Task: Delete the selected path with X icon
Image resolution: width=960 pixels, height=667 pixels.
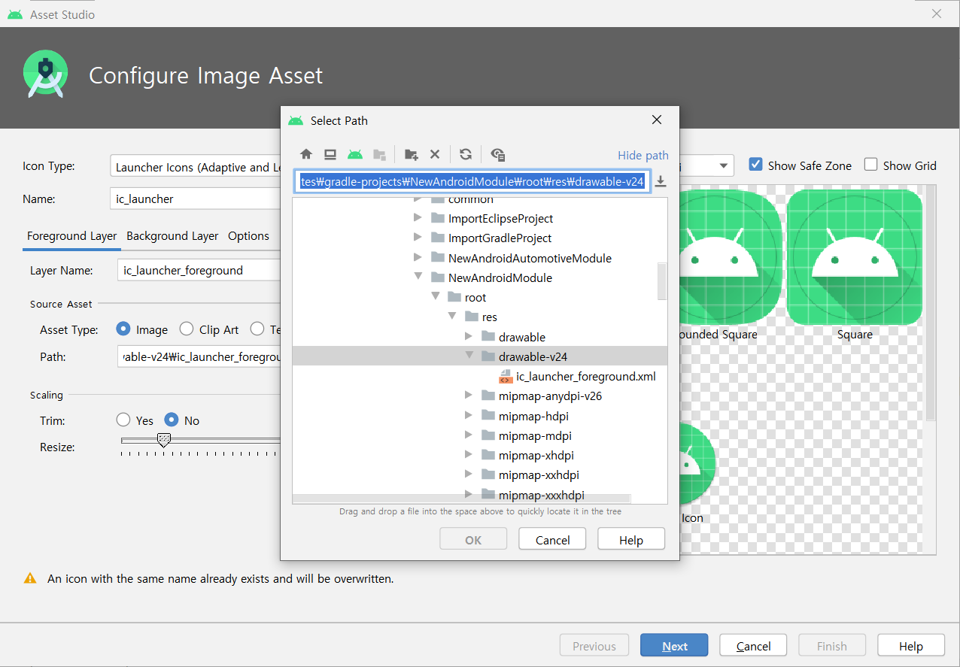Action: pyautogui.click(x=435, y=154)
